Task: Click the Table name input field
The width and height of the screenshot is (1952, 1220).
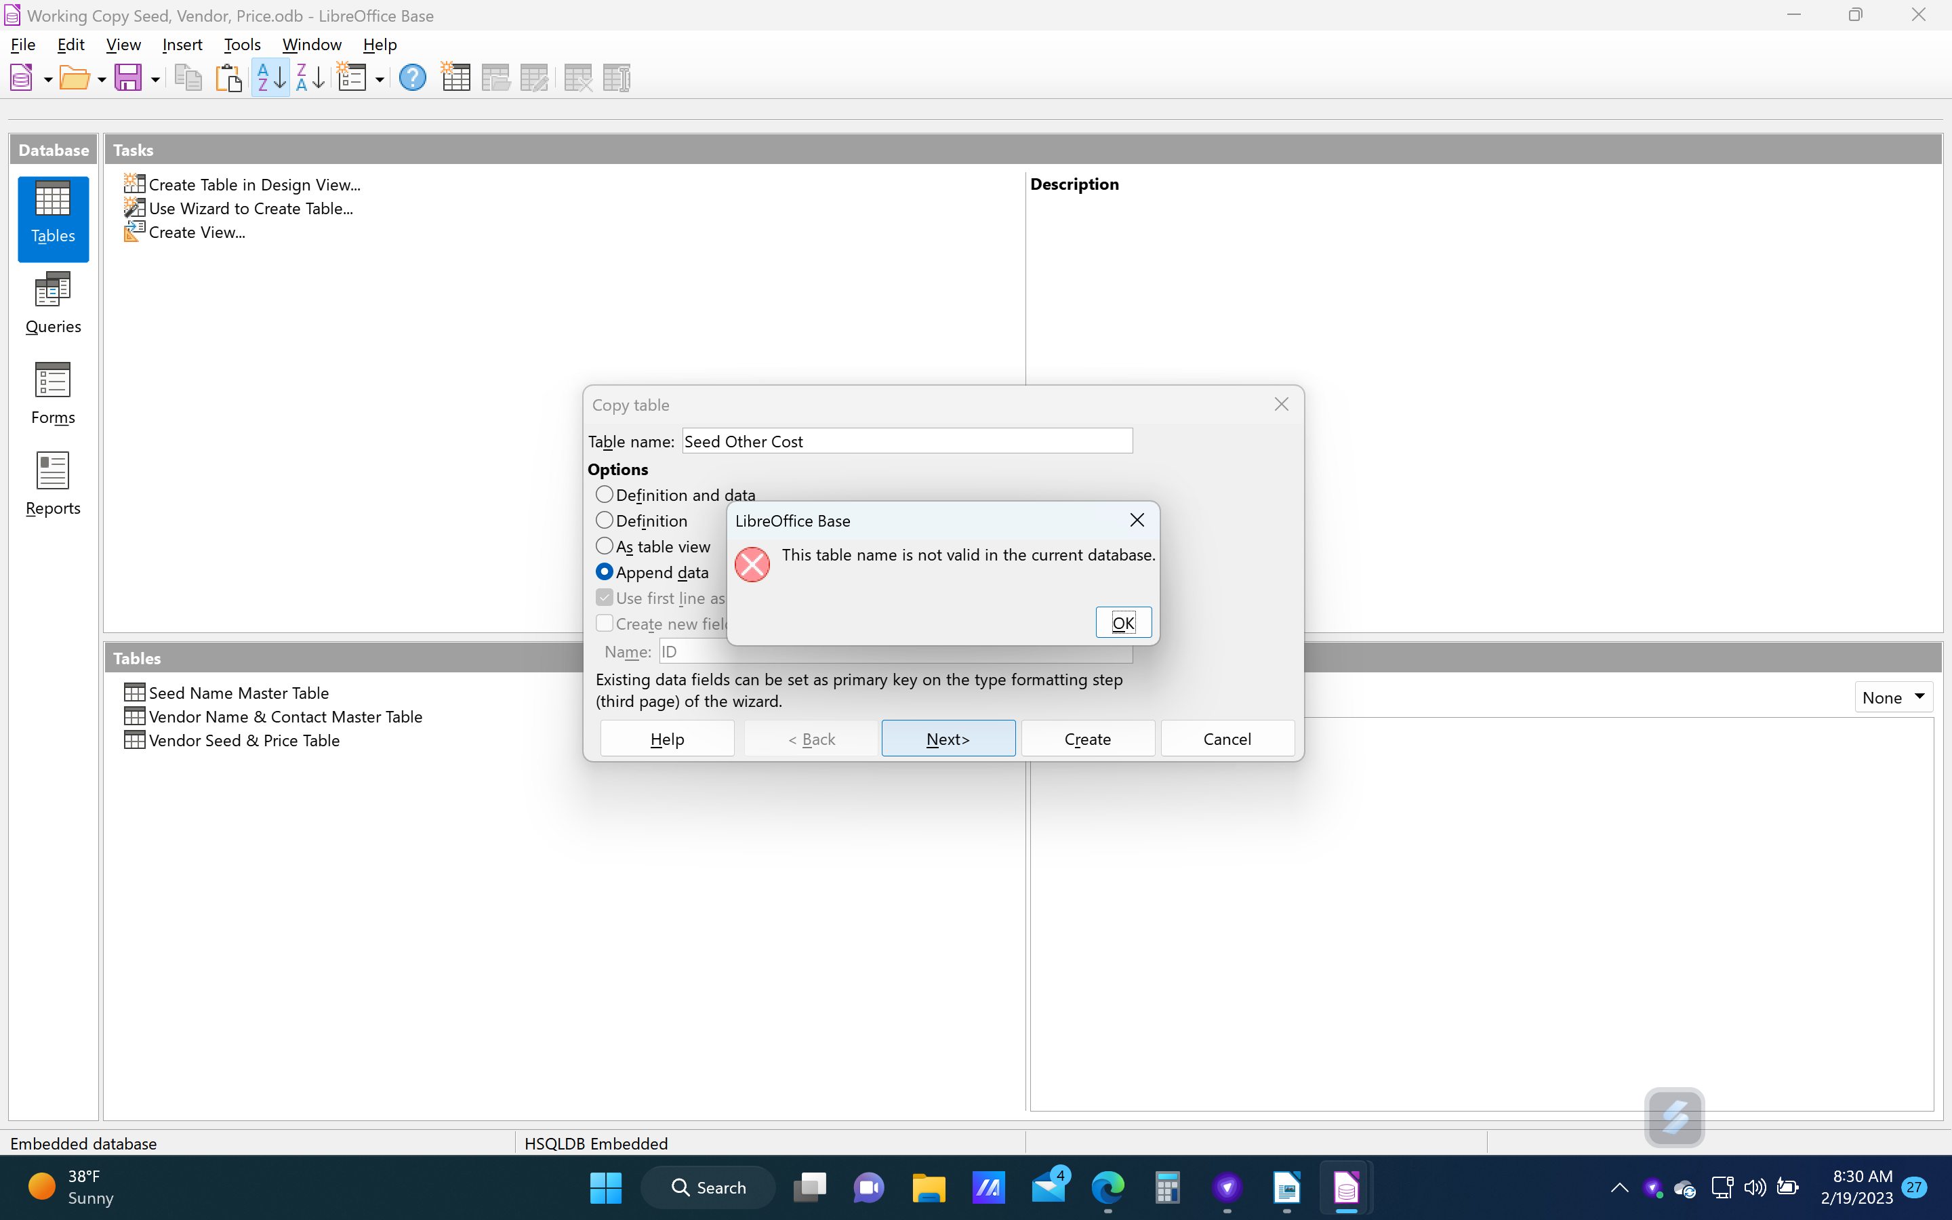Action: [908, 441]
